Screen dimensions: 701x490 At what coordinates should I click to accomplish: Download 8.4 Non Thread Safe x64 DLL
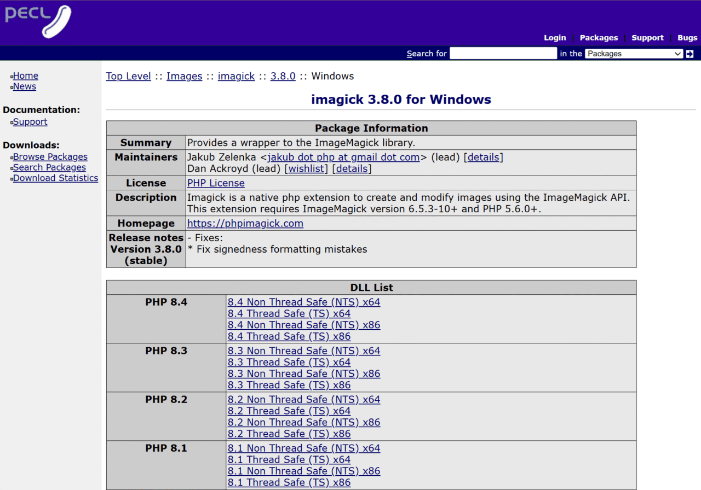pos(303,302)
